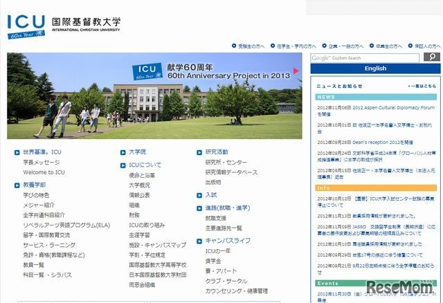Open 寮・アパート link
443x303 pixels.
point(221,271)
